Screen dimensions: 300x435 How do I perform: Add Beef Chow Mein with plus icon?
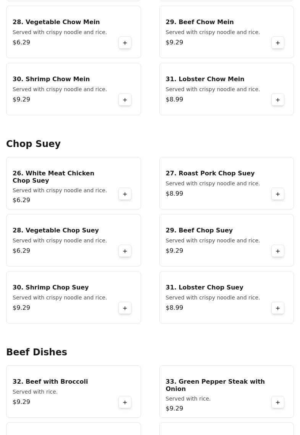point(278,43)
